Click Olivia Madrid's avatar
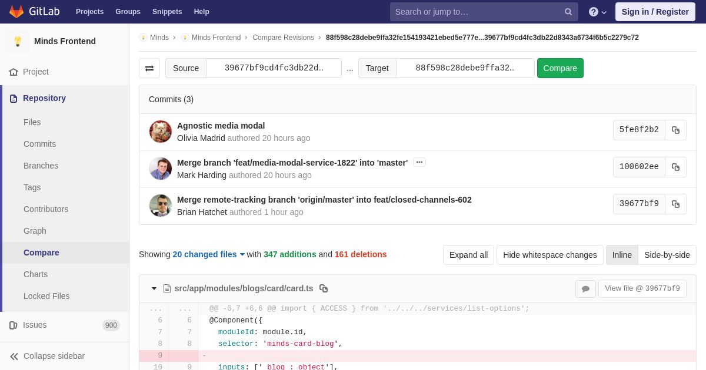Viewport: 706px width, 370px height. click(161, 132)
